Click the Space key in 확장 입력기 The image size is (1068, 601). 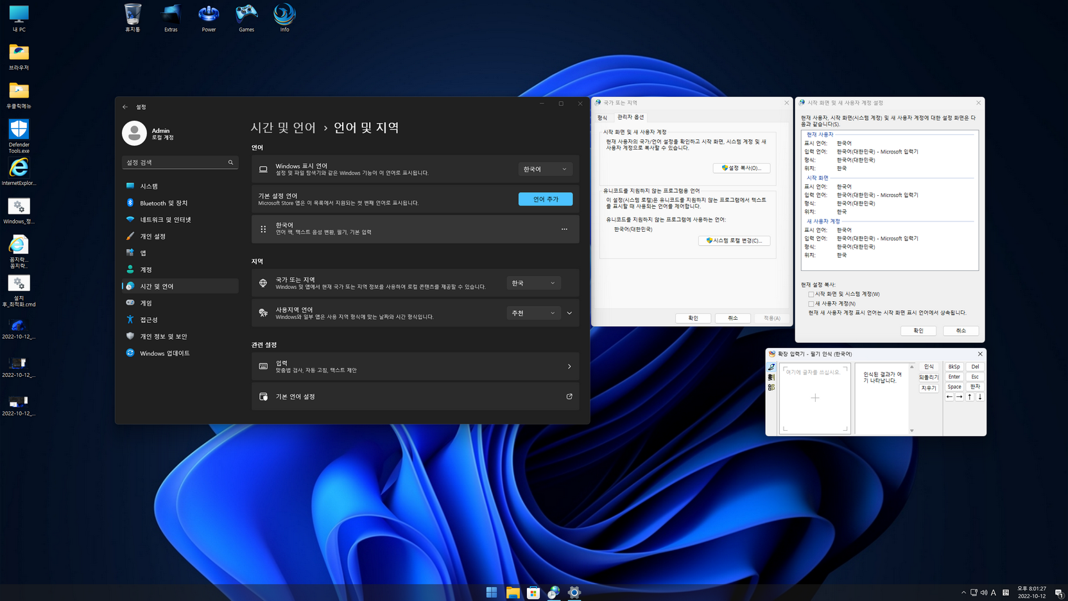pos(954,387)
